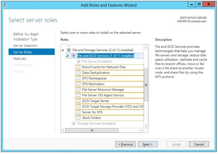Select the 'File and Storage Services' row text
This screenshot has width=218, height=154.
click(103, 50)
